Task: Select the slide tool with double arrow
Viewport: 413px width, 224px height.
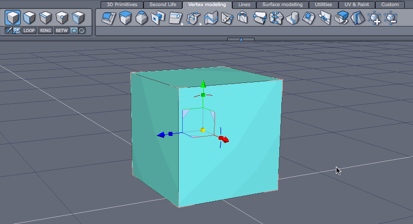Action: click(x=325, y=18)
